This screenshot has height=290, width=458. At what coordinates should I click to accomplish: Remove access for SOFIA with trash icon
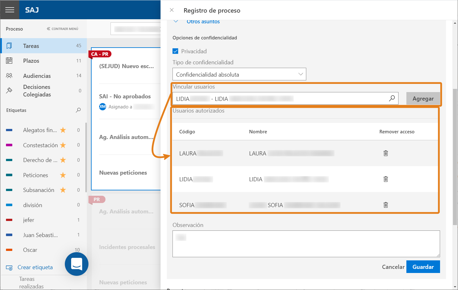point(386,205)
